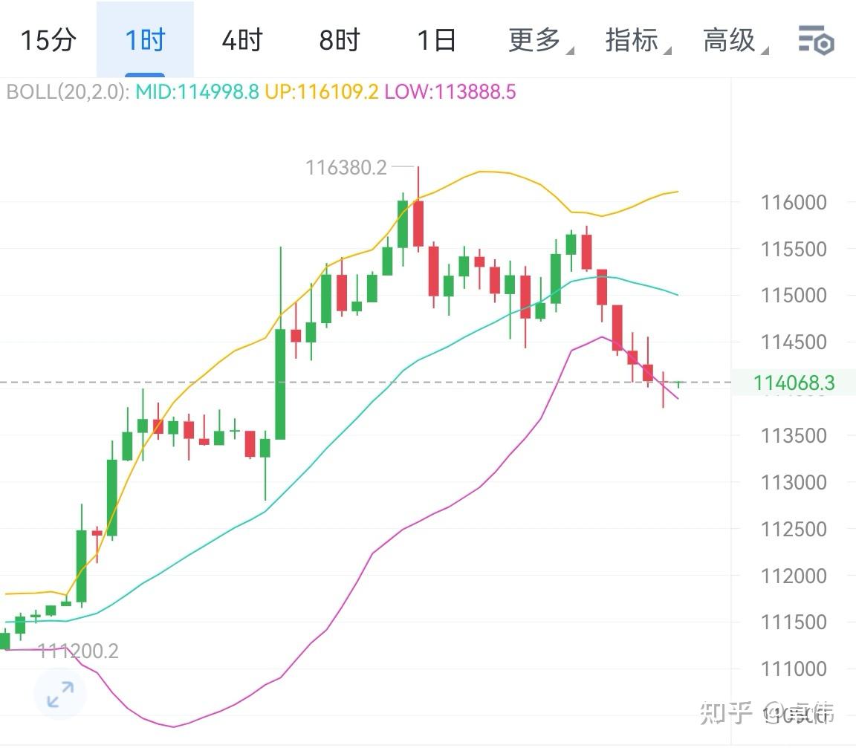Click the 知乎 watermark logo
The height and width of the screenshot is (748, 856).
click(x=724, y=711)
